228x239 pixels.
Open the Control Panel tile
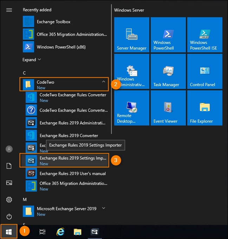(205, 71)
